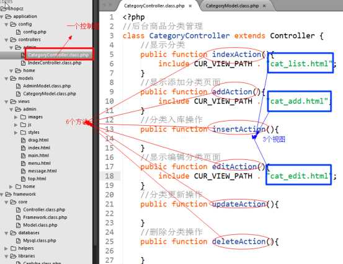Click the js folder icon

tap(23, 125)
